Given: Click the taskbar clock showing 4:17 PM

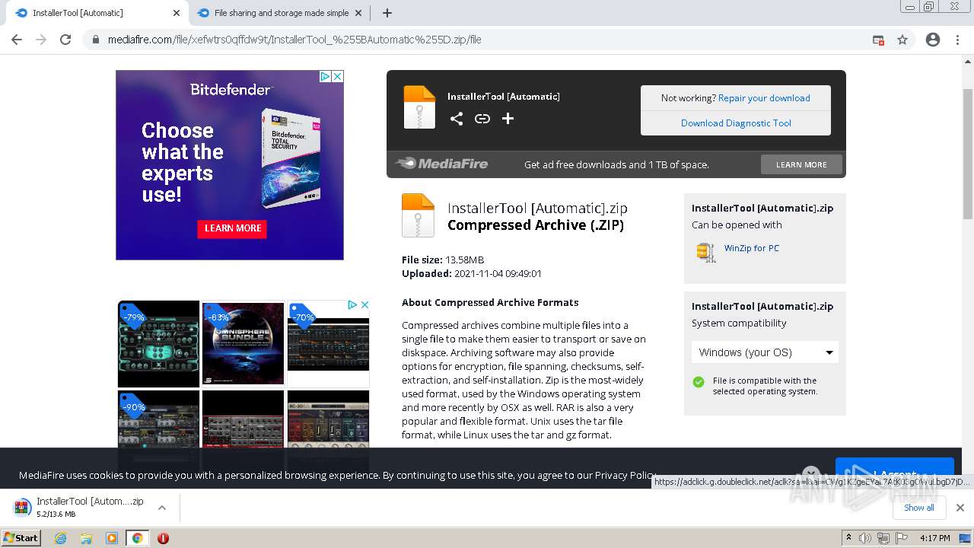Looking at the screenshot, I should click(934, 538).
